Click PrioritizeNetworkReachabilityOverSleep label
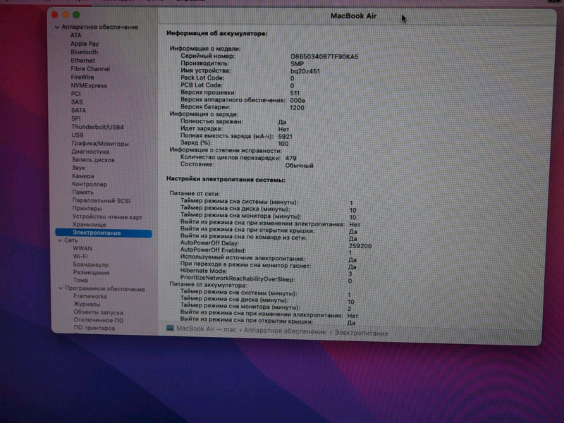 [x=238, y=278]
